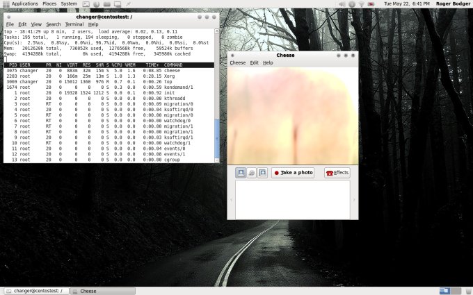
Task: Click the first launcher icon after System menu
Action: pyautogui.click(x=86, y=3)
